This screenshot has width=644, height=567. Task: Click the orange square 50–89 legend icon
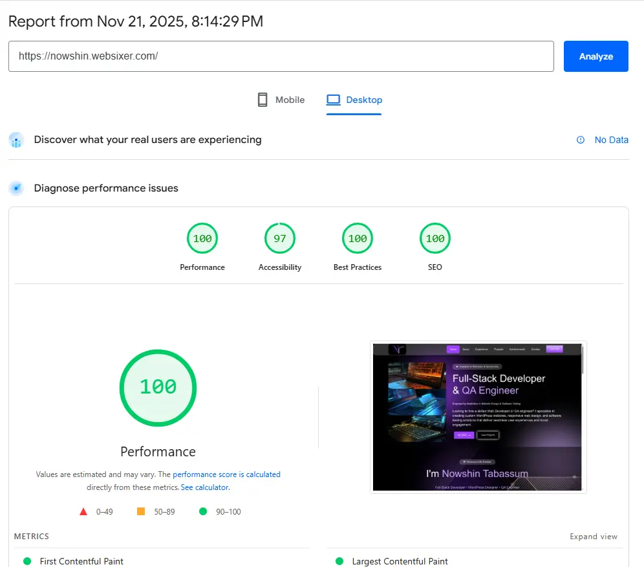point(141,511)
